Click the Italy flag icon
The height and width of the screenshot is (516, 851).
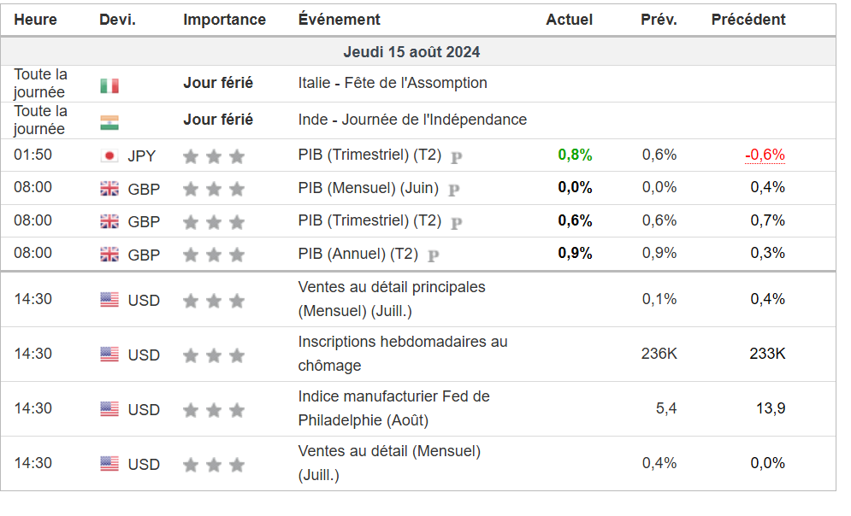tap(109, 85)
